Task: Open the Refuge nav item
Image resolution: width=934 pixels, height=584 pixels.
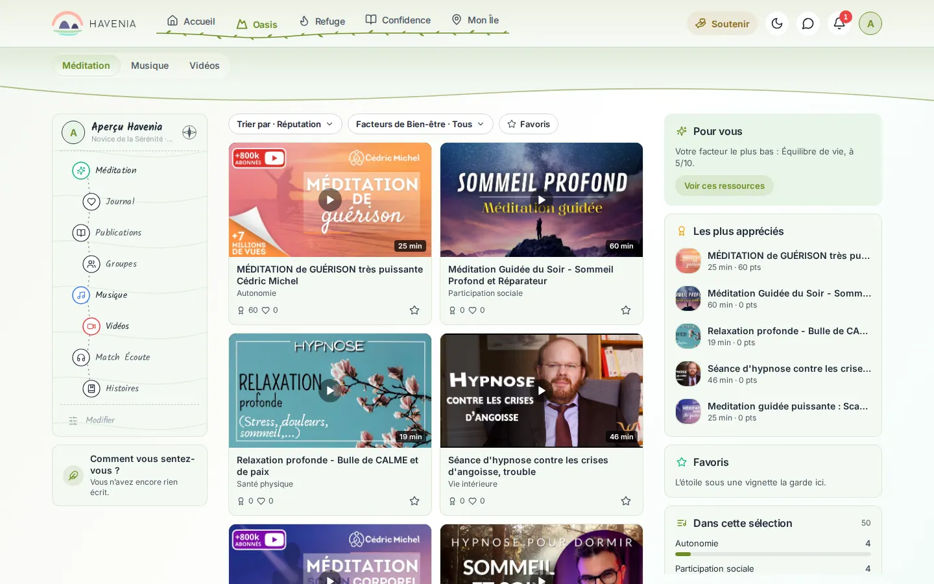Action: 322,21
